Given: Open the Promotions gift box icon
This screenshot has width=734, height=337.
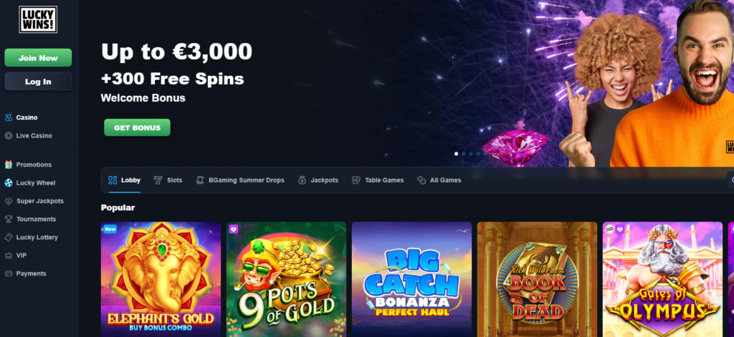Looking at the screenshot, I should [x=9, y=165].
